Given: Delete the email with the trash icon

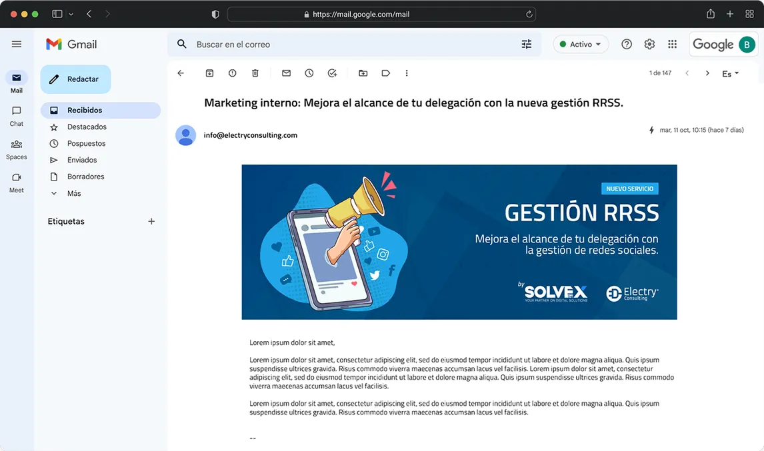Looking at the screenshot, I should (255, 73).
